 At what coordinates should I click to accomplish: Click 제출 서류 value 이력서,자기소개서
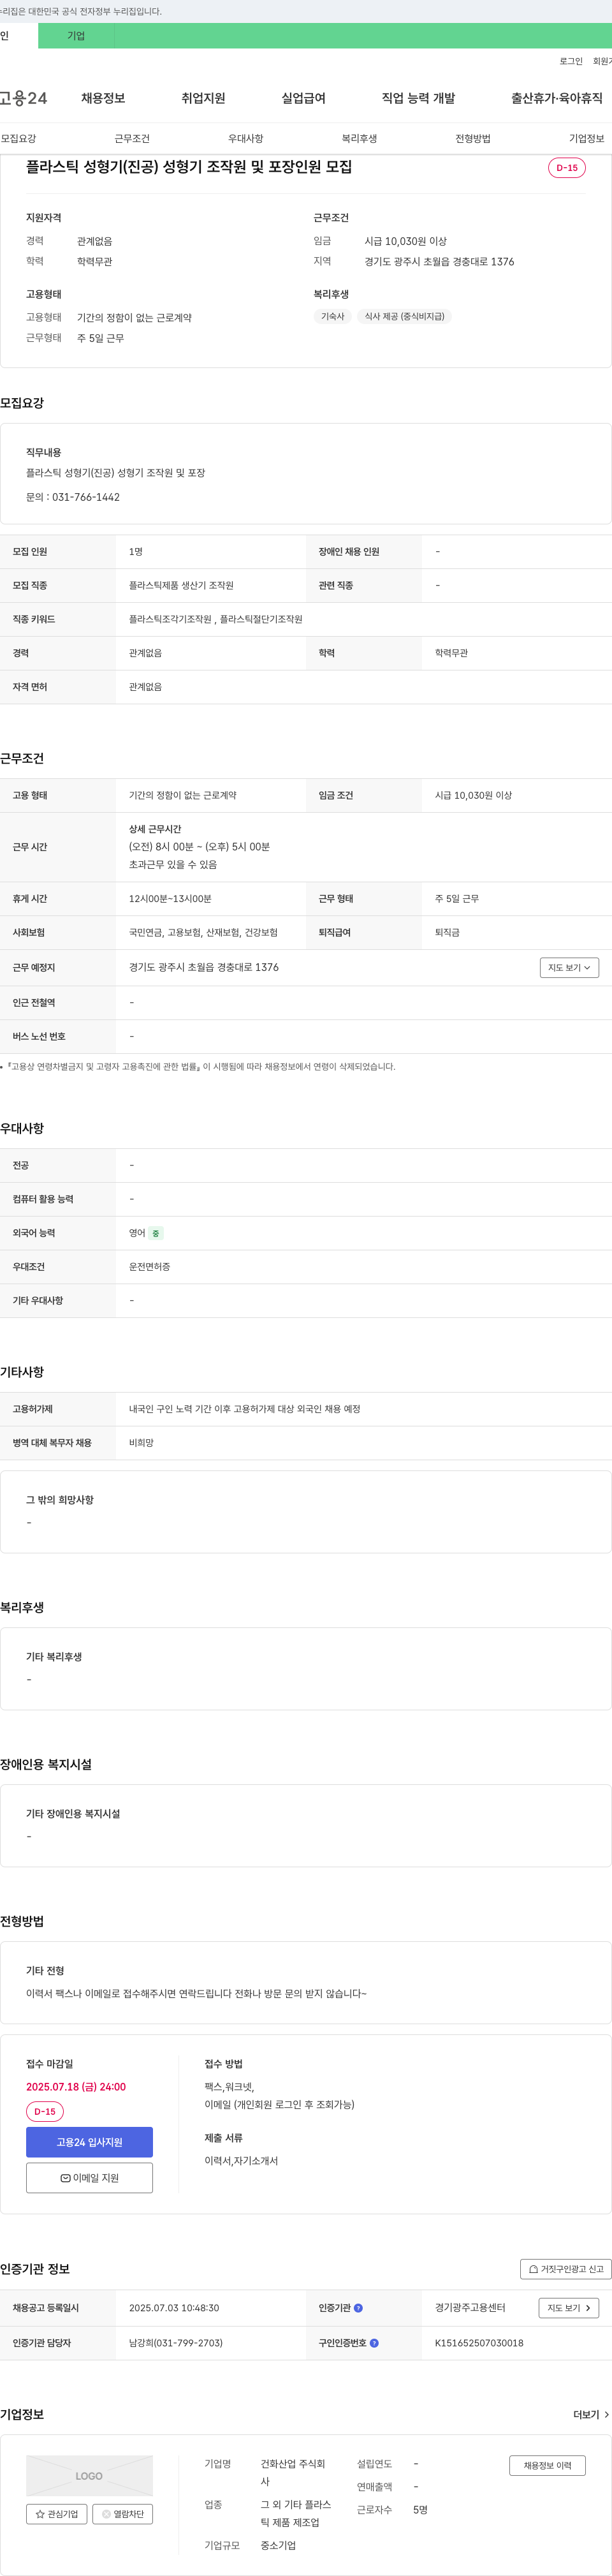click(x=241, y=2161)
